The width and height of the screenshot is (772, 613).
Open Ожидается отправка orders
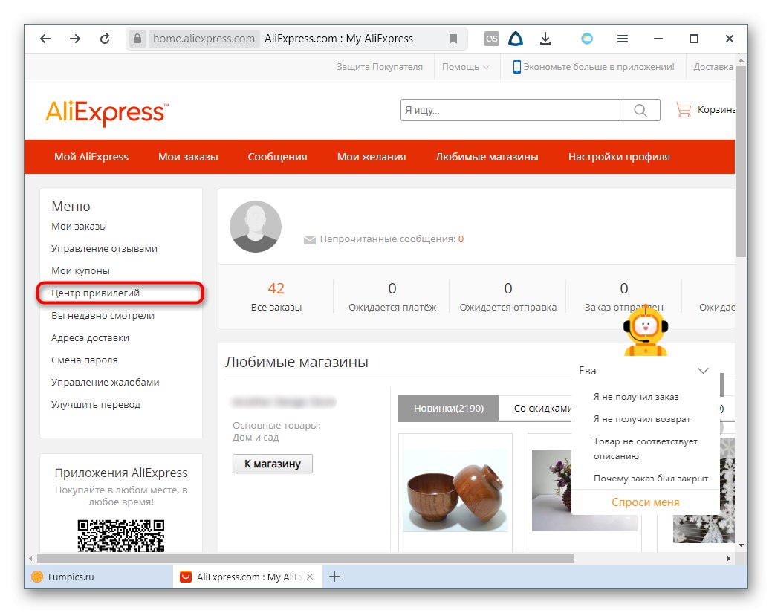(508, 296)
